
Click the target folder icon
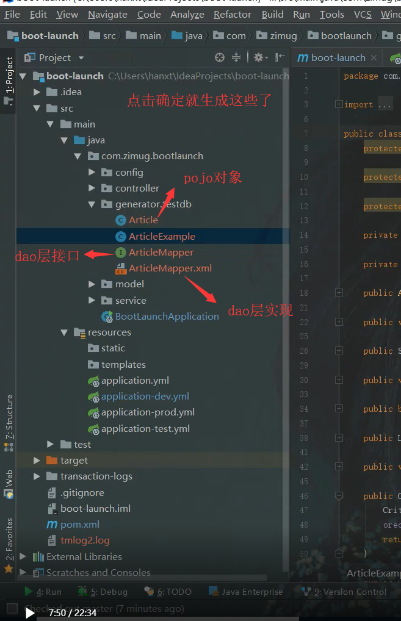click(52, 460)
